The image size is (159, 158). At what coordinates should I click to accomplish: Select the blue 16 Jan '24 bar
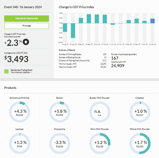click(153, 21)
